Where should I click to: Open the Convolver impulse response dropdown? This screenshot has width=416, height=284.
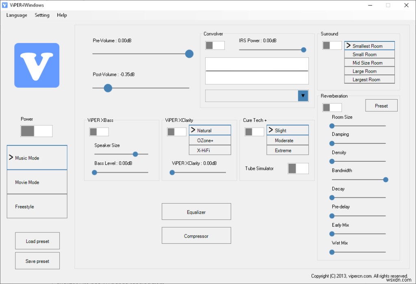point(303,96)
